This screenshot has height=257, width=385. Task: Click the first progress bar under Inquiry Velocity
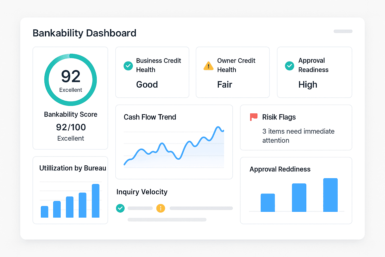[140, 208]
